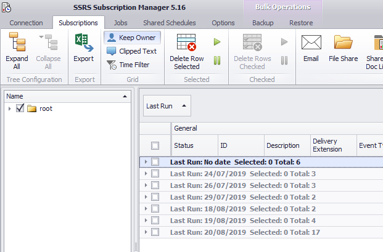383x252 pixels.
Task: Click the Email envelope icon
Action: pos(311,42)
